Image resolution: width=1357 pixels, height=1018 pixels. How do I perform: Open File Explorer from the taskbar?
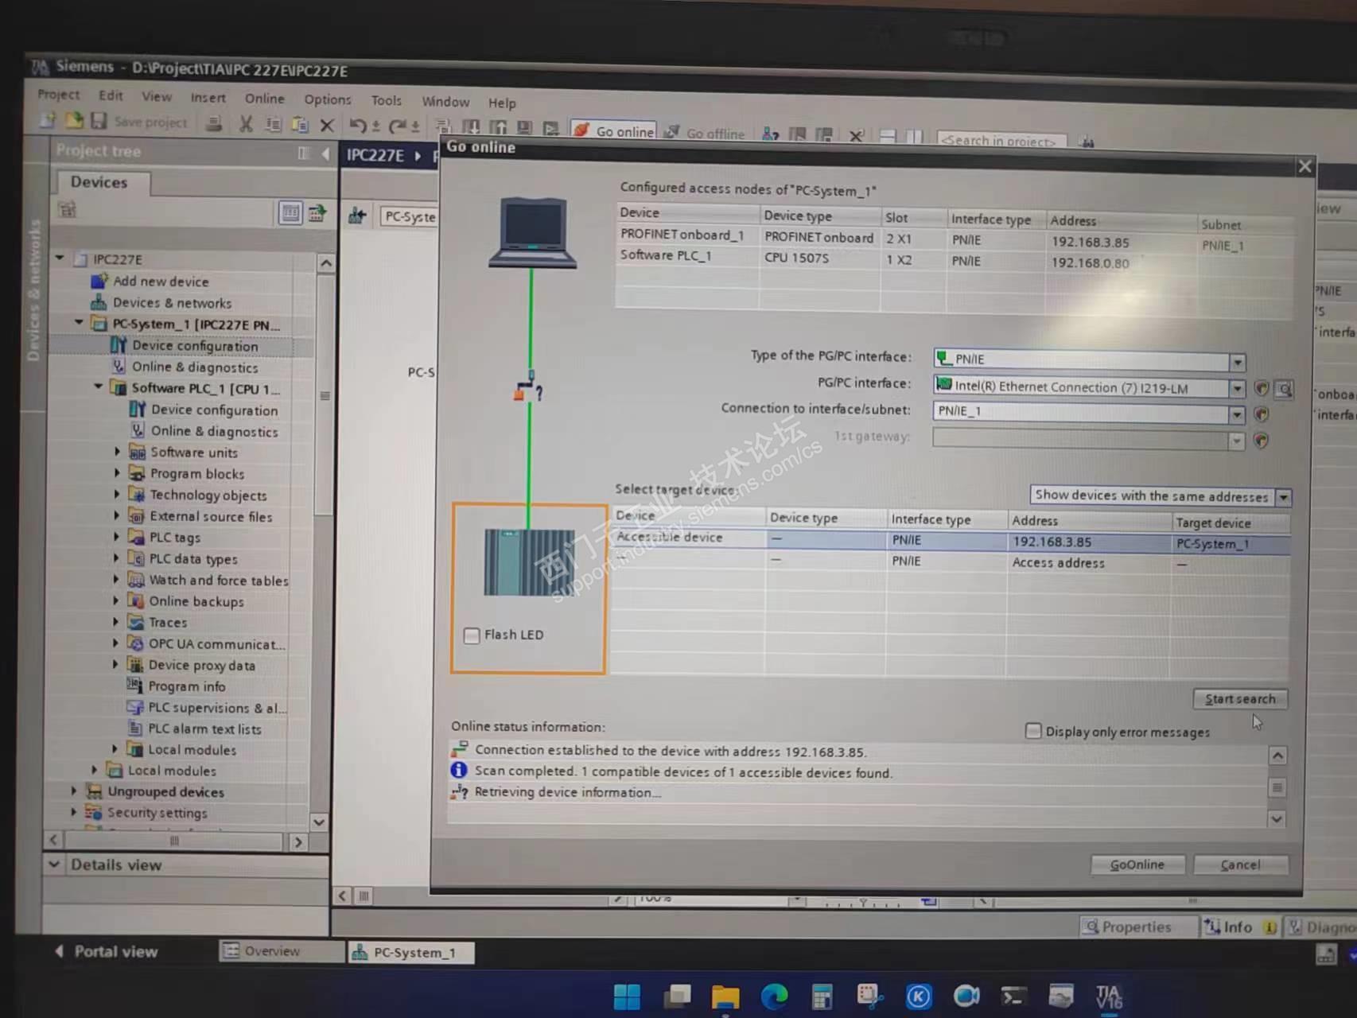point(725,997)
